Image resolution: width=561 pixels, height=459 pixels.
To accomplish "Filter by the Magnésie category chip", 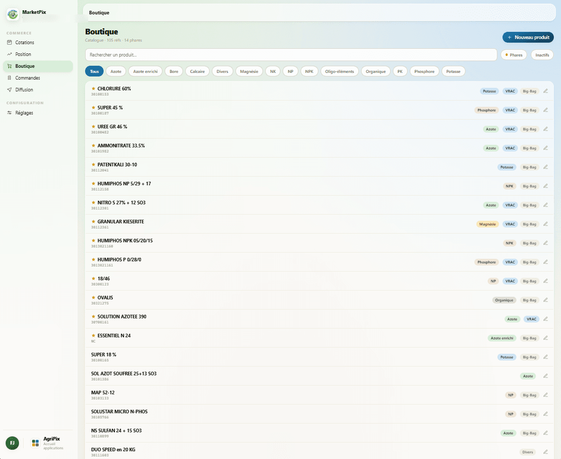I will click(x=249, y=71).
